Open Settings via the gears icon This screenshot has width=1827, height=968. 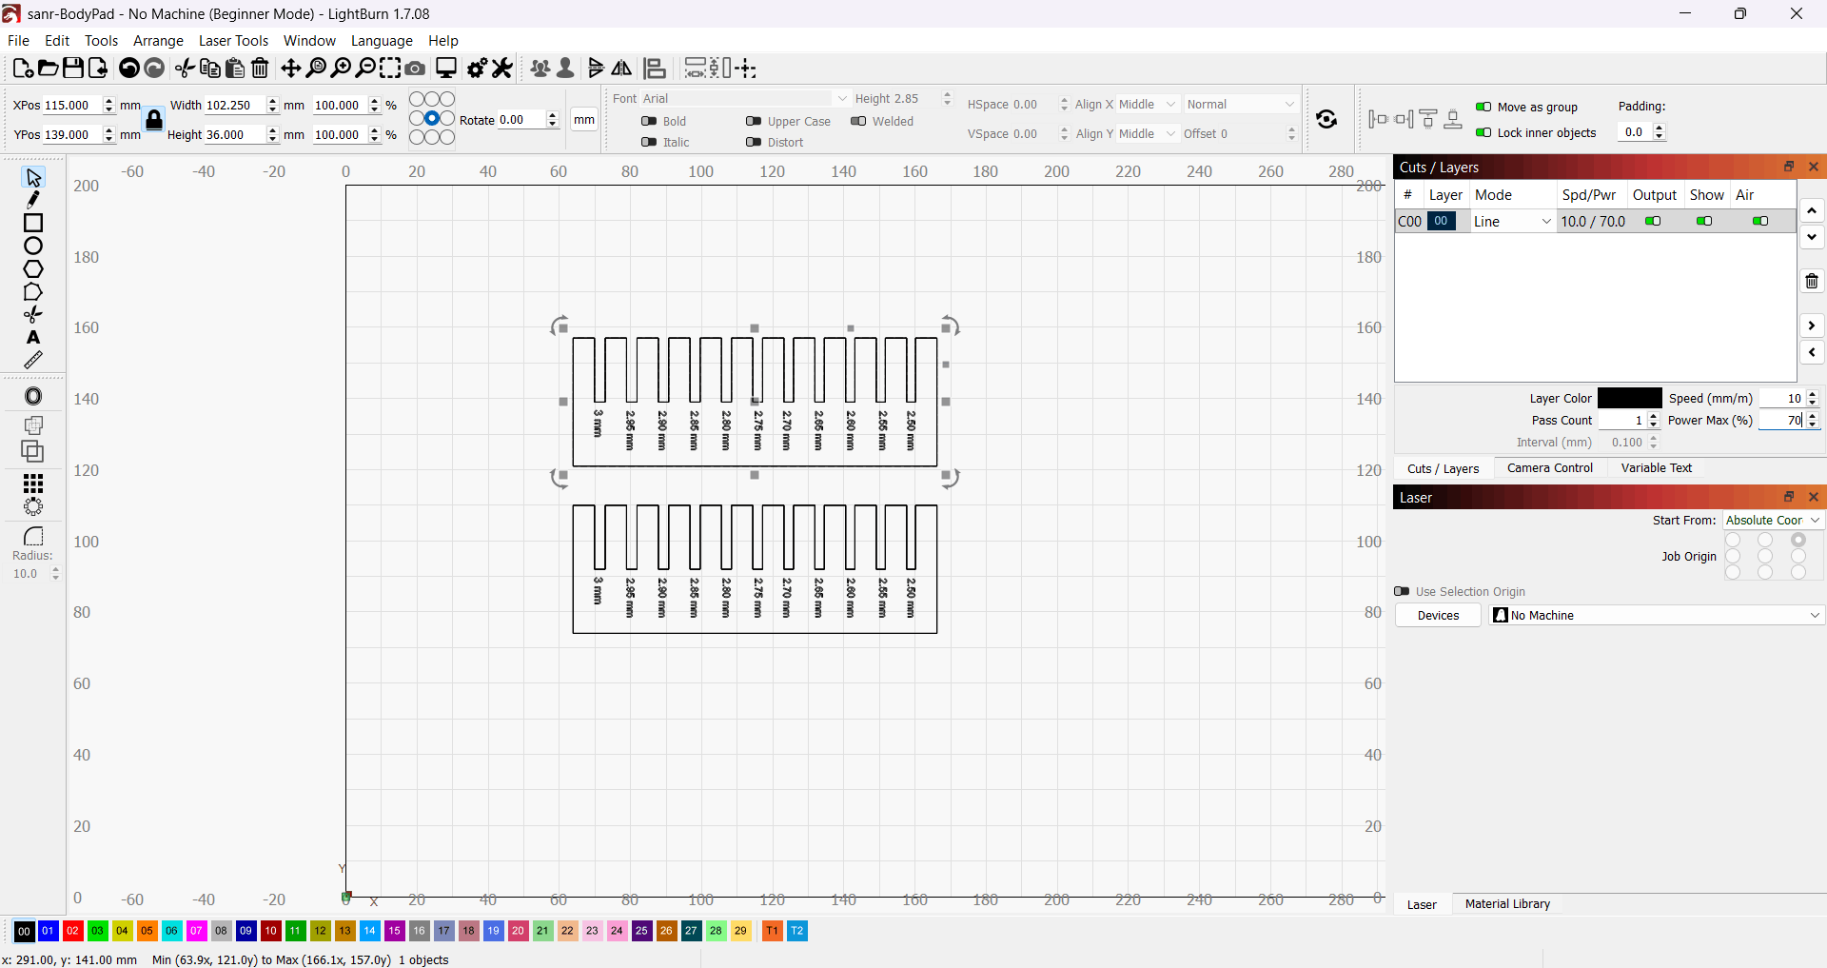478,68
